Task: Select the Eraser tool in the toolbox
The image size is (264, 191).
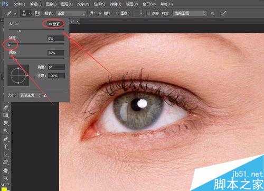Action: [x=6, y=107]
